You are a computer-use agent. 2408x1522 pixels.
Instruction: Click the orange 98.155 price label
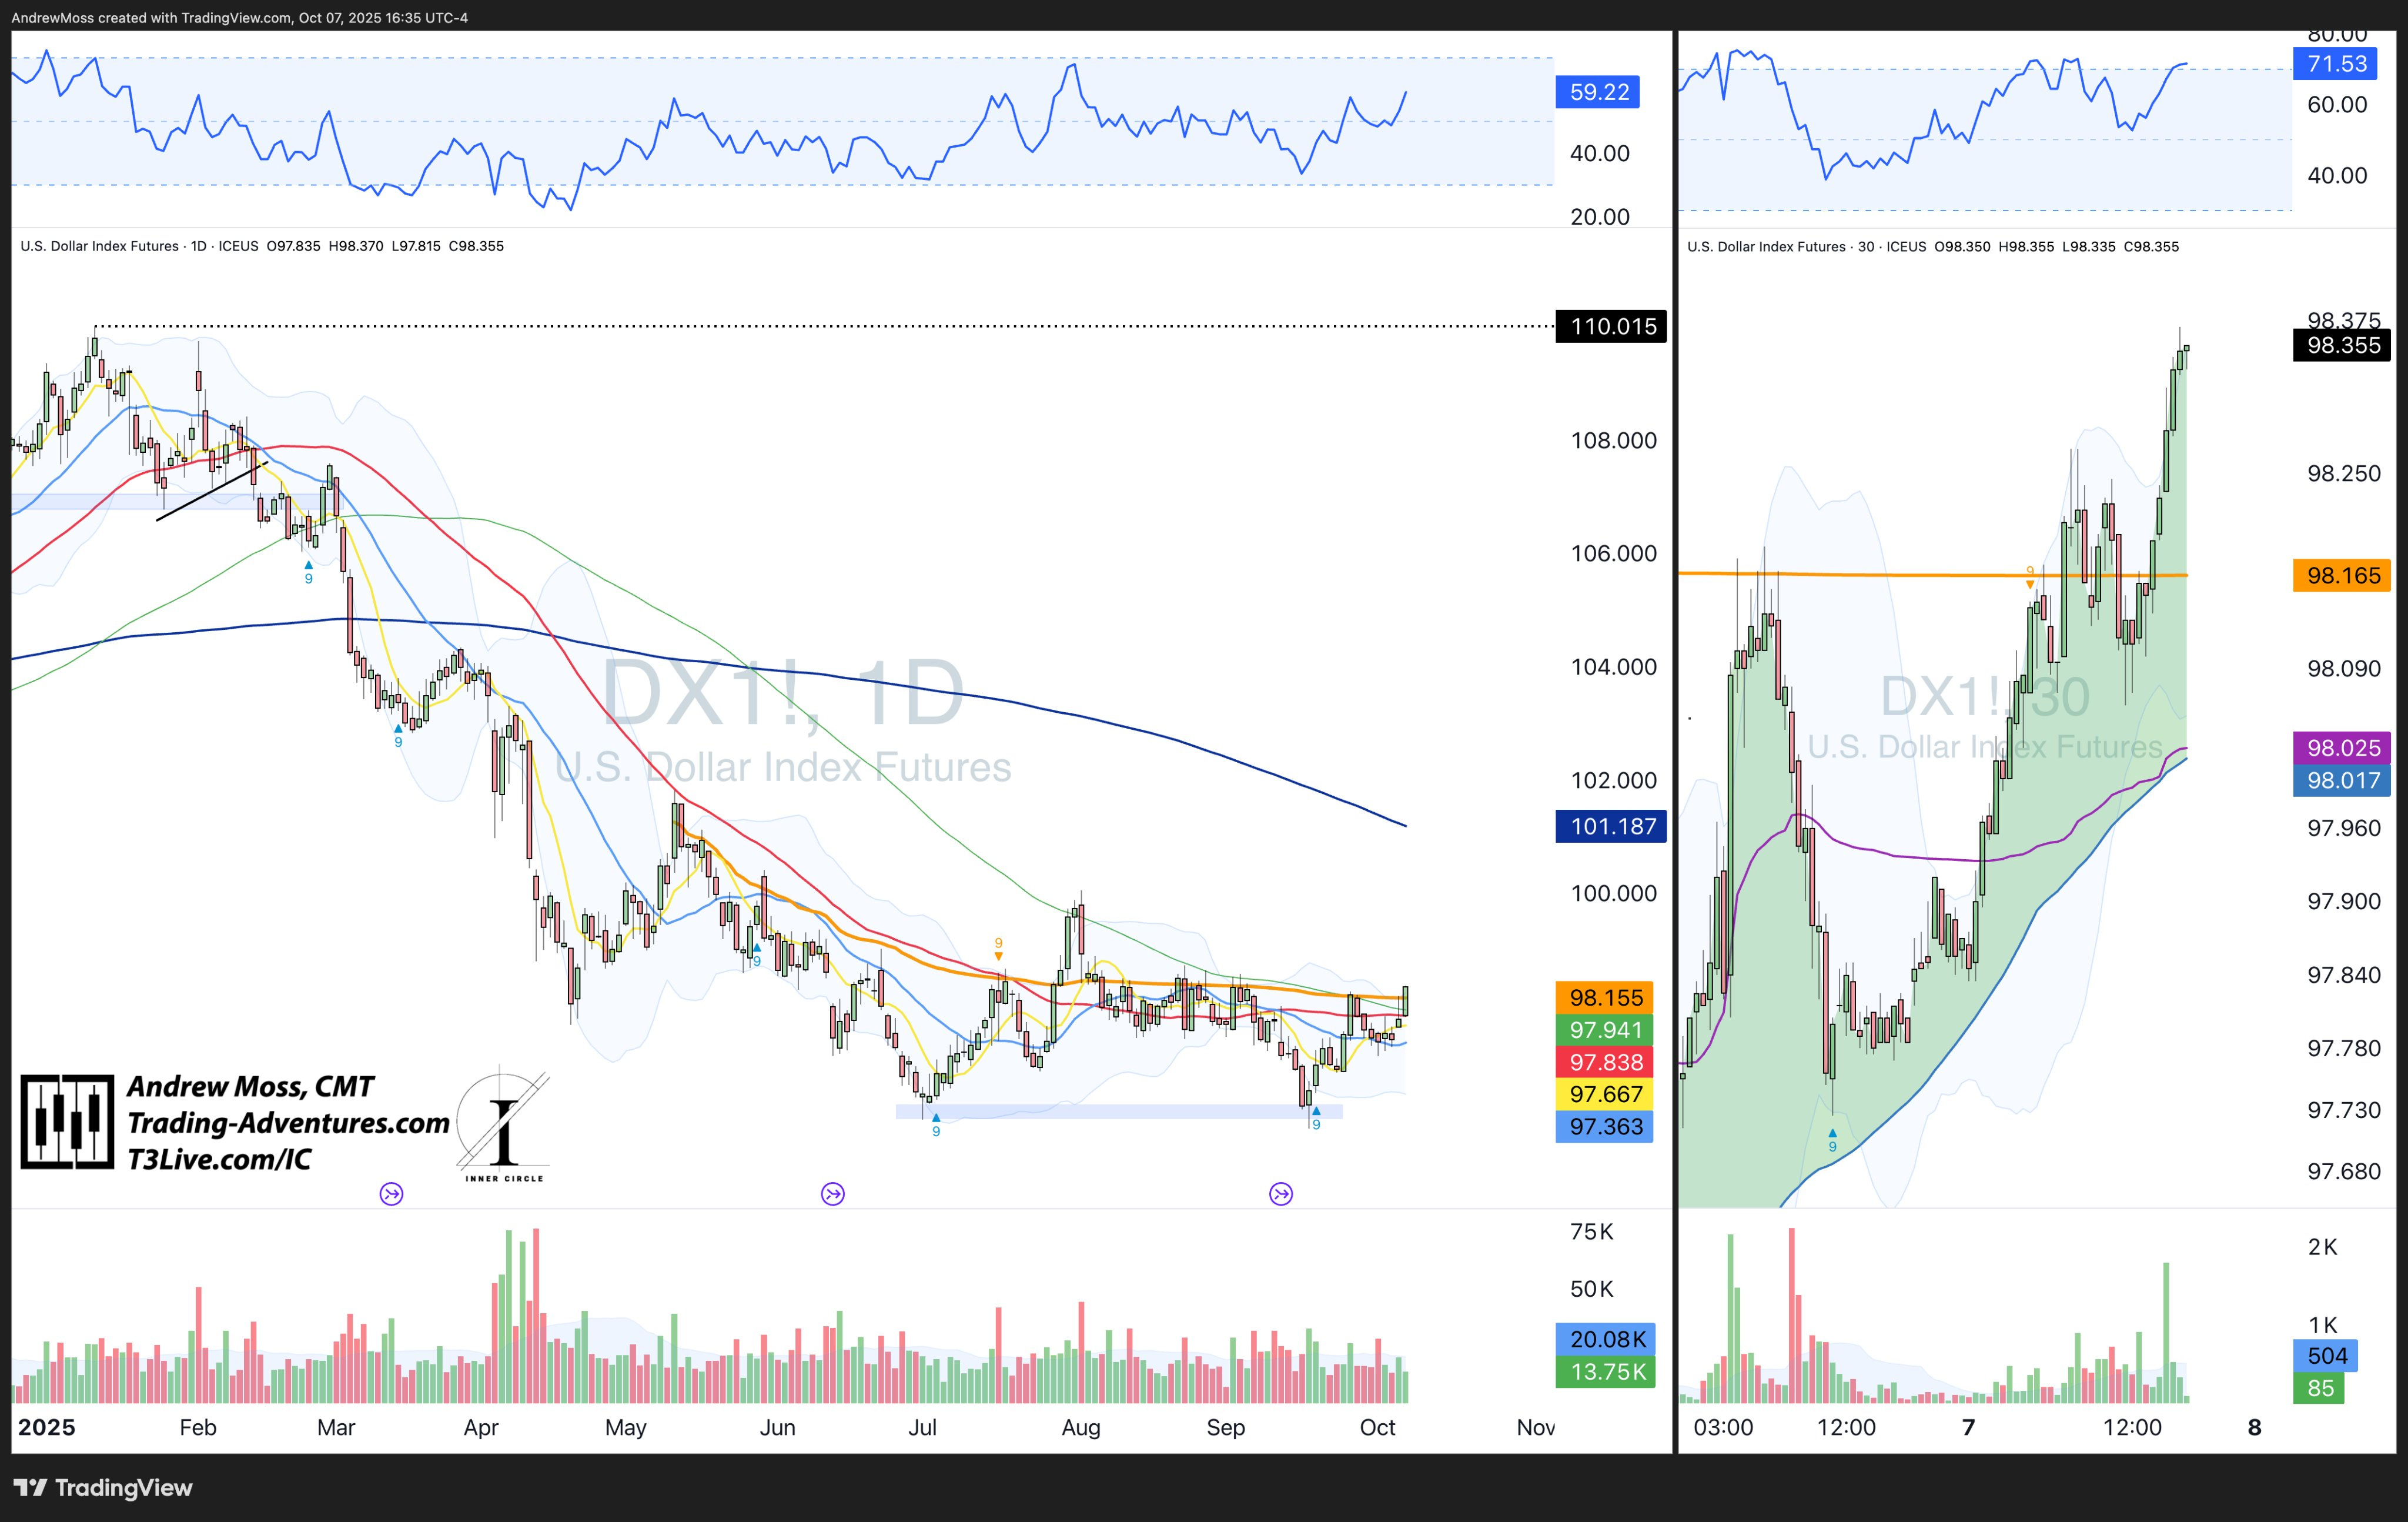(x=1605, y=997)
